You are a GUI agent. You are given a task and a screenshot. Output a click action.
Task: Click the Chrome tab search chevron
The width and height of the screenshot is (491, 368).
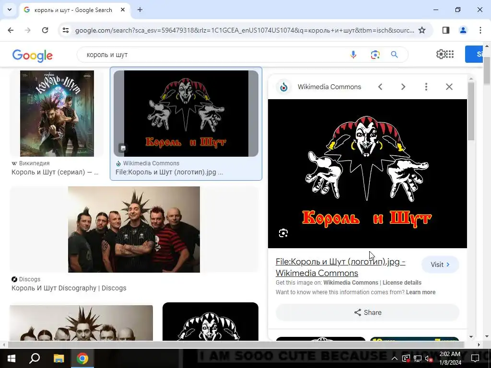pyautogui.click(x=10, y=10)
